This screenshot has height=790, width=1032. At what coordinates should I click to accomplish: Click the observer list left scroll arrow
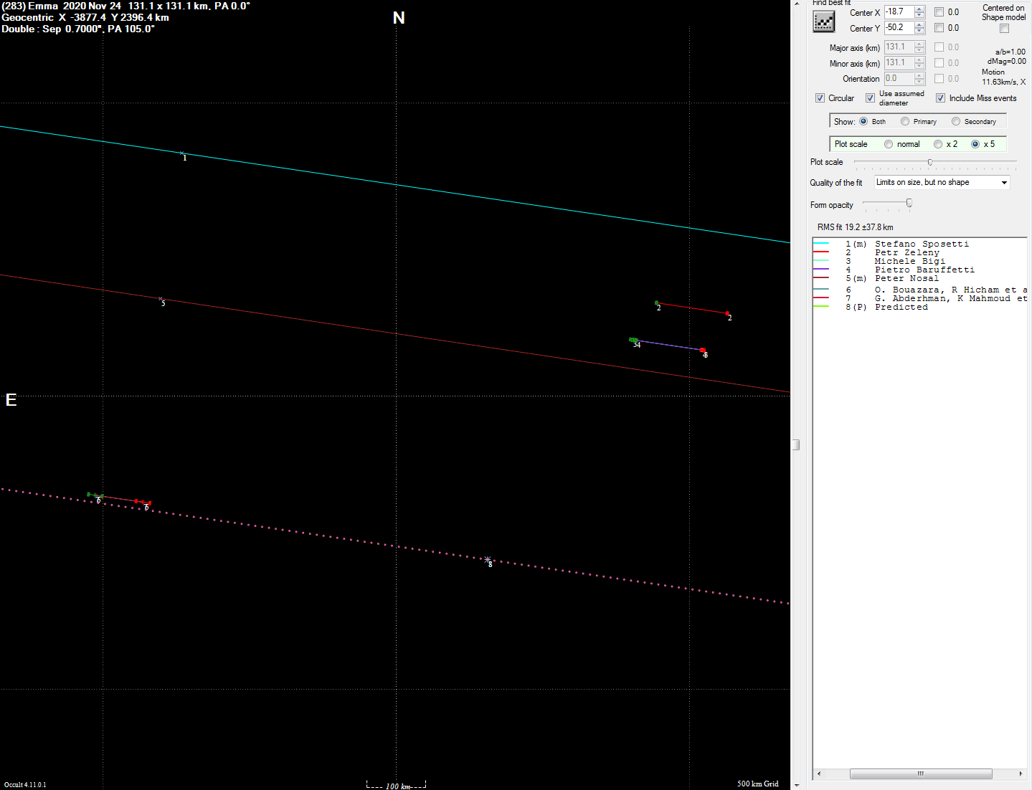819,774
